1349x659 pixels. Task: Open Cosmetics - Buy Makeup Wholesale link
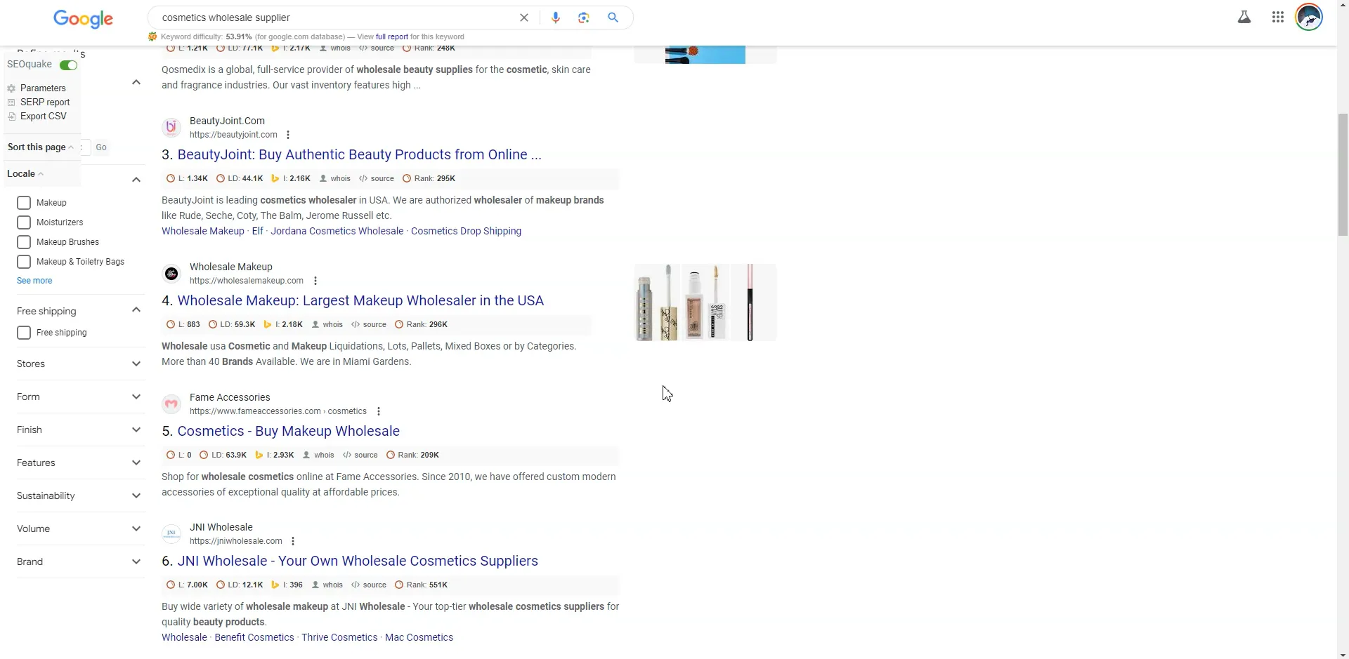point(288,431)
